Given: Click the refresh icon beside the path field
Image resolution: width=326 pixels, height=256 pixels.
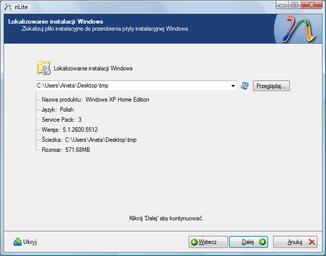Looking at the screenshot, I should (244, 86).
